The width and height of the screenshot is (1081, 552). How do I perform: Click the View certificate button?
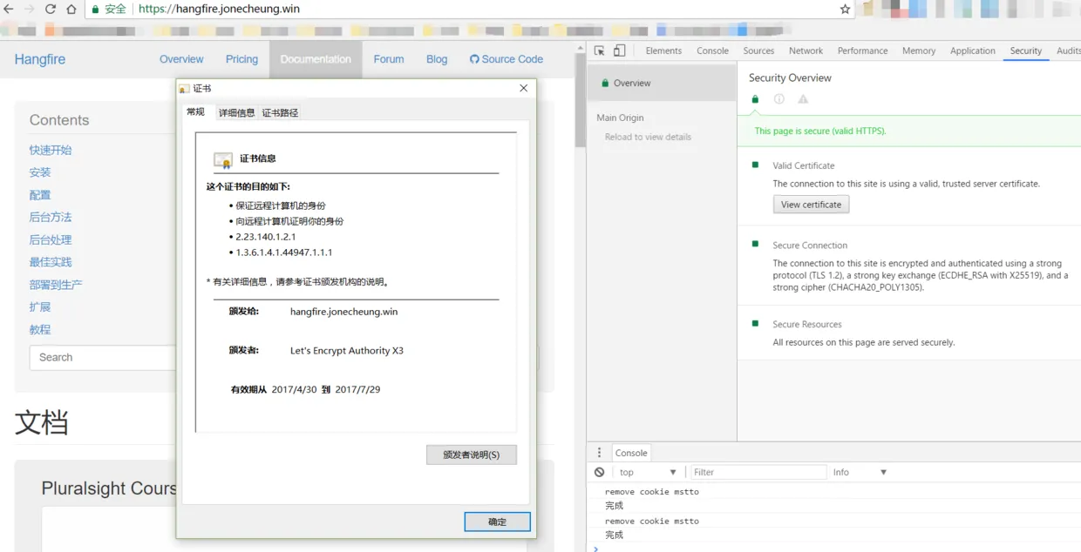click(x=811, y=205)
